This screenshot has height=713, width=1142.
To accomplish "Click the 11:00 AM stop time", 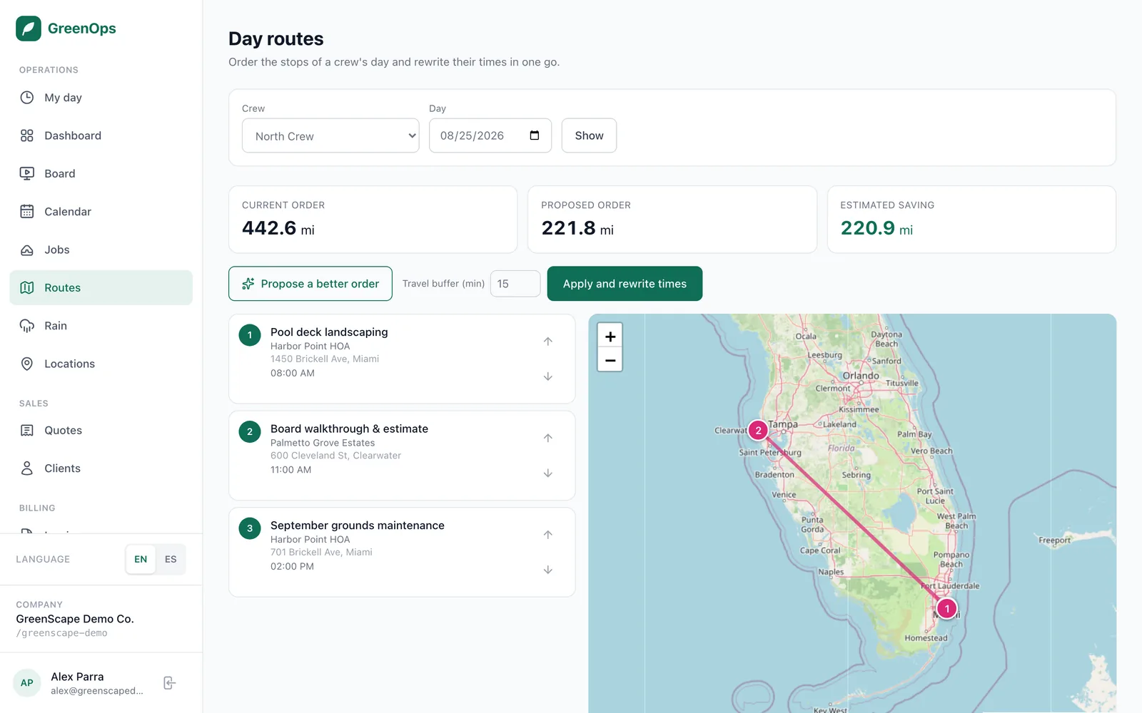I will 290,470.
